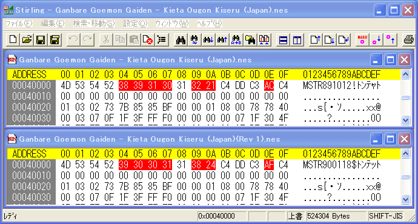This screenshot has width=418, height=224.
Task: Close the Rev 1 document window
Action: [405, 139]
